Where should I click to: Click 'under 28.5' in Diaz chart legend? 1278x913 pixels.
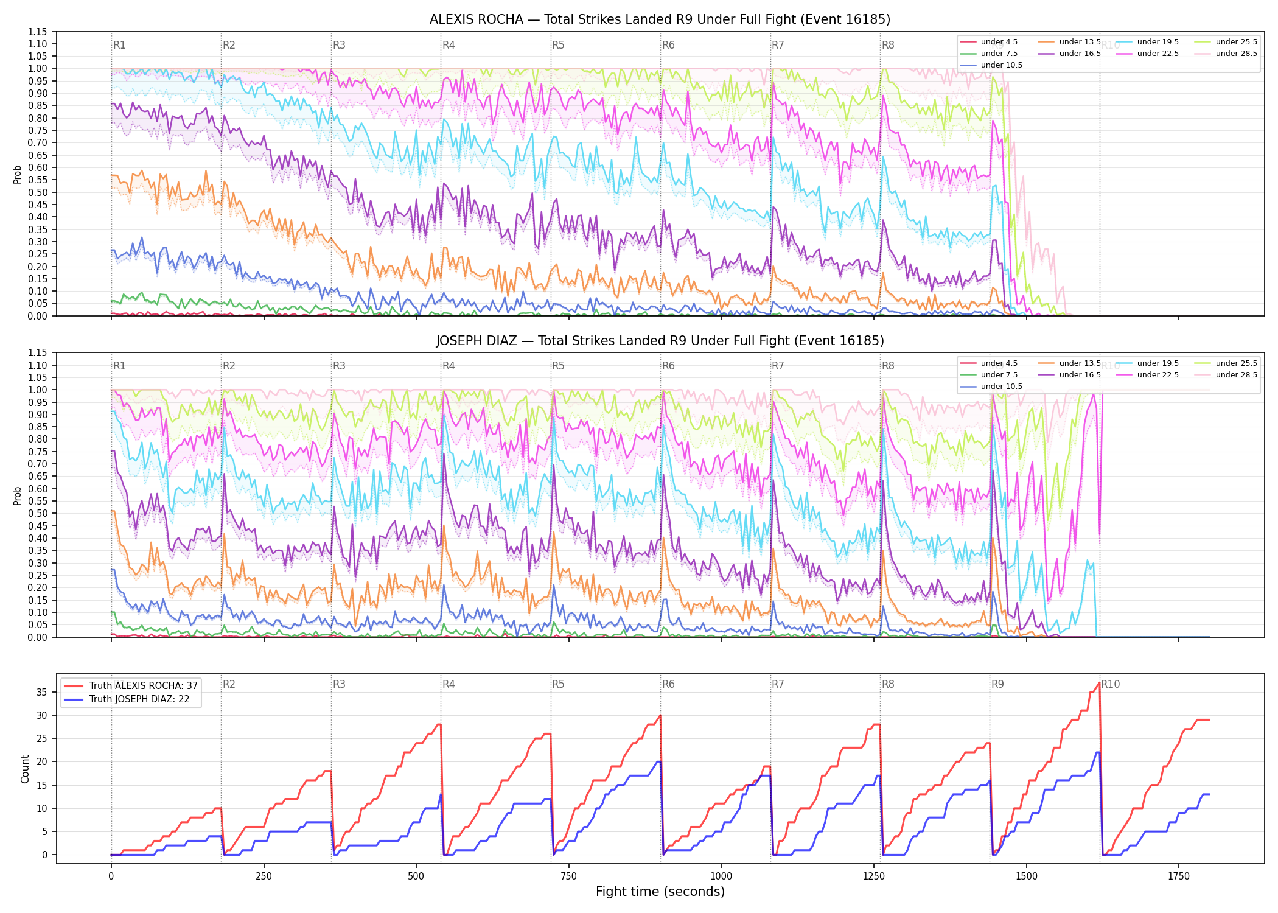click(x=1236, y=375)
